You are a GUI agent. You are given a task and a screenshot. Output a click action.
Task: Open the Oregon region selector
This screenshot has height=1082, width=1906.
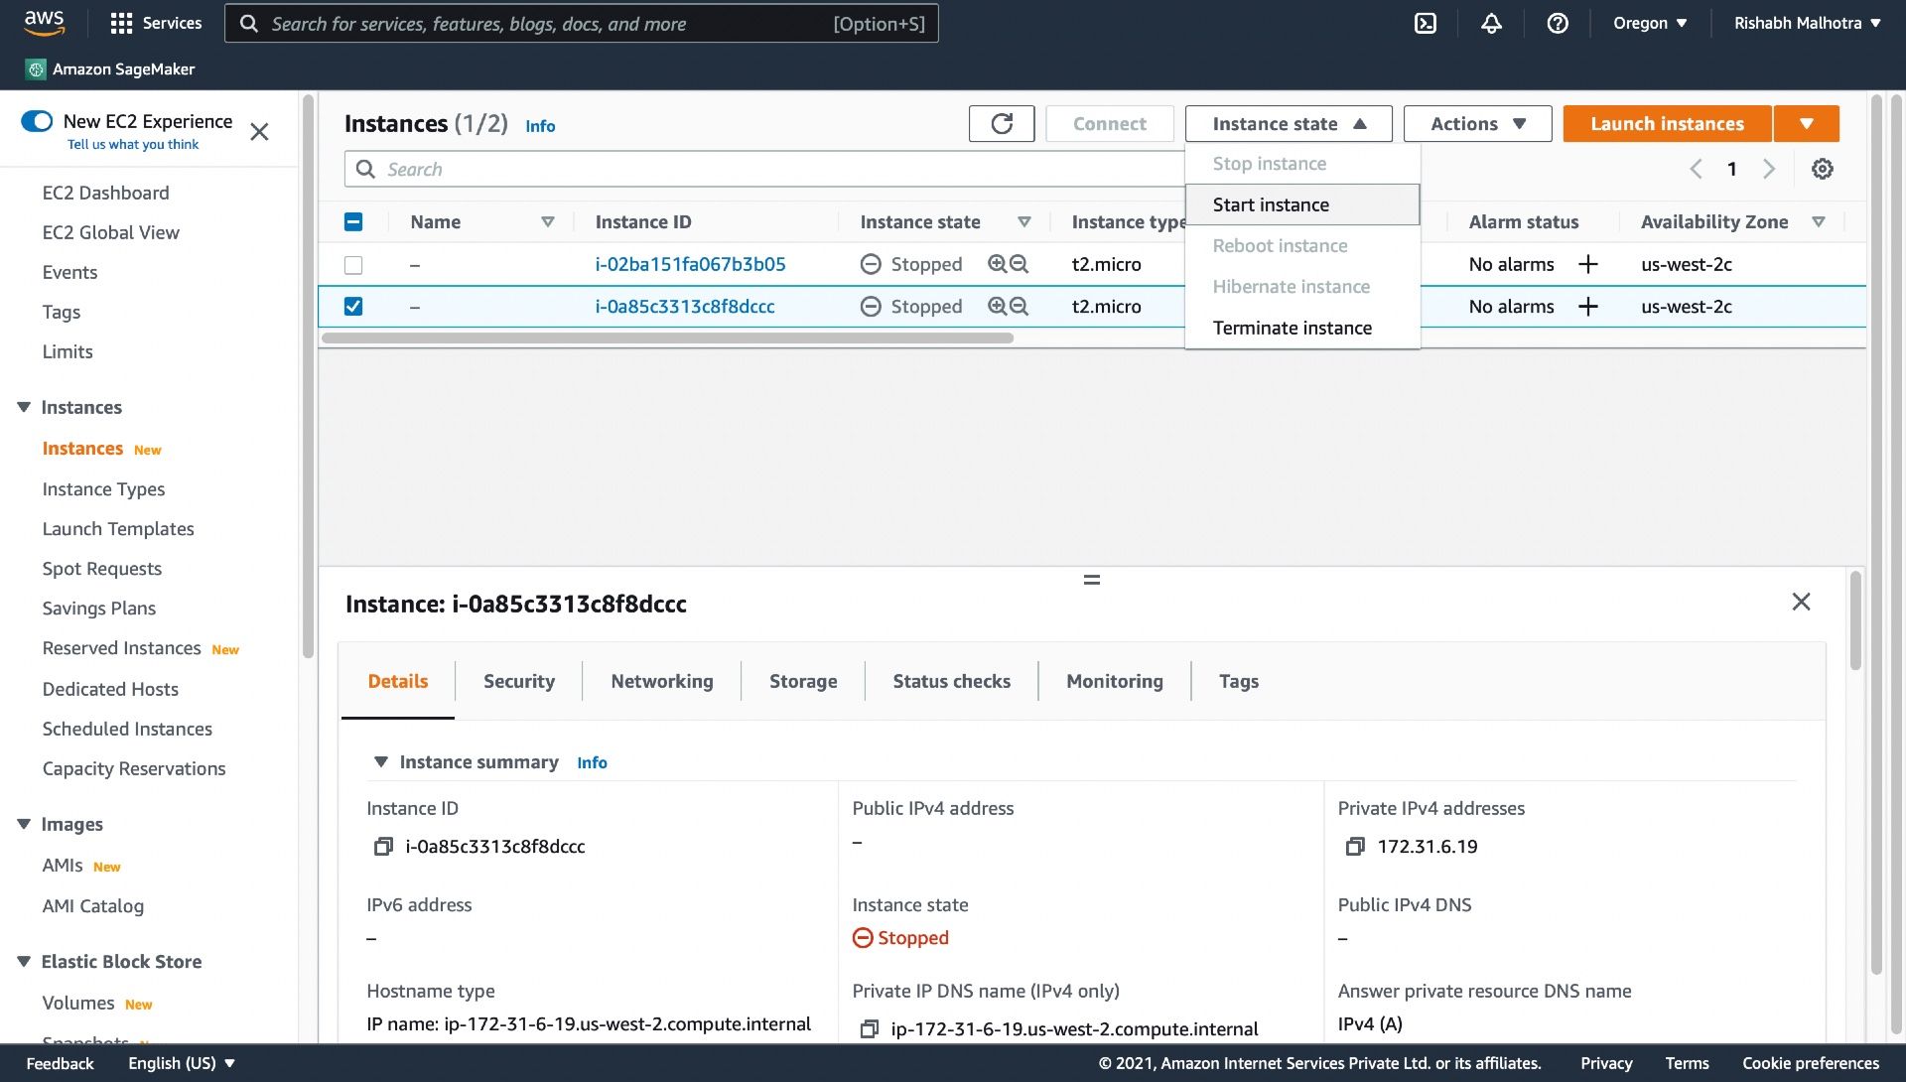click(1650, 23)
